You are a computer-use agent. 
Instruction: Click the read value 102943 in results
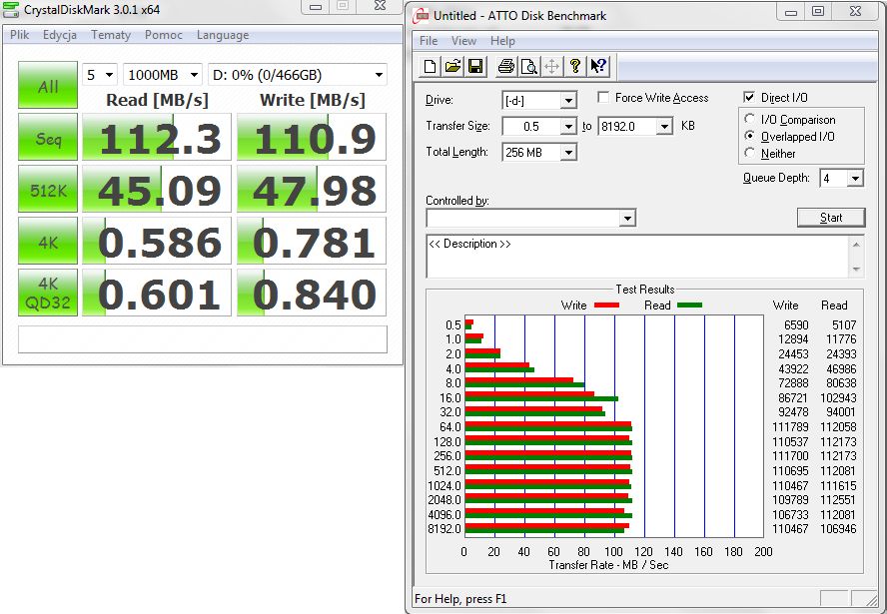click(838, 398)
